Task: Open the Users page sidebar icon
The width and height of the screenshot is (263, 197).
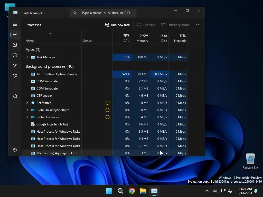Action: [x=15, y=76]
